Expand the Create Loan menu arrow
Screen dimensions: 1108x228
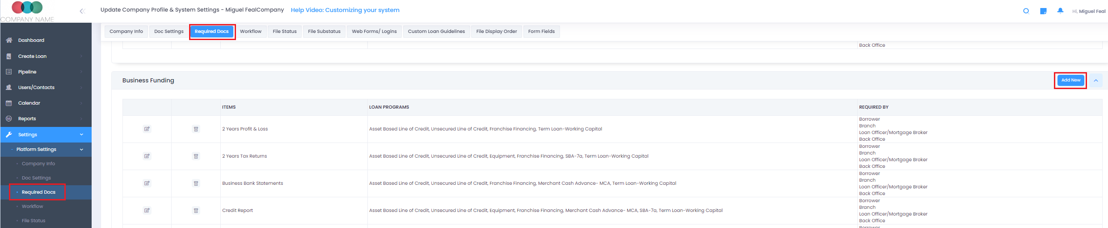click(x=81, y=56)
